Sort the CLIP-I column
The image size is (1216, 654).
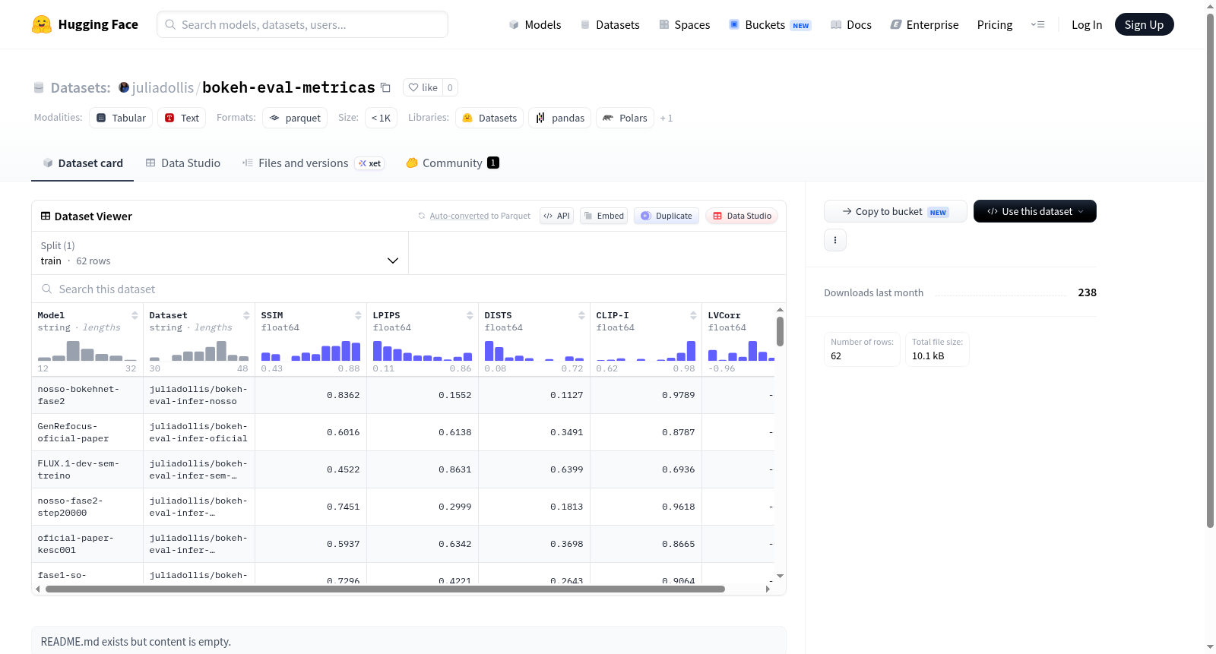[693, 315]
